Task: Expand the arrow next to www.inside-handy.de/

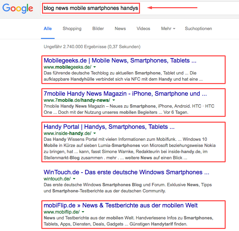Action: pyautogui.click(x=95, y=133)
